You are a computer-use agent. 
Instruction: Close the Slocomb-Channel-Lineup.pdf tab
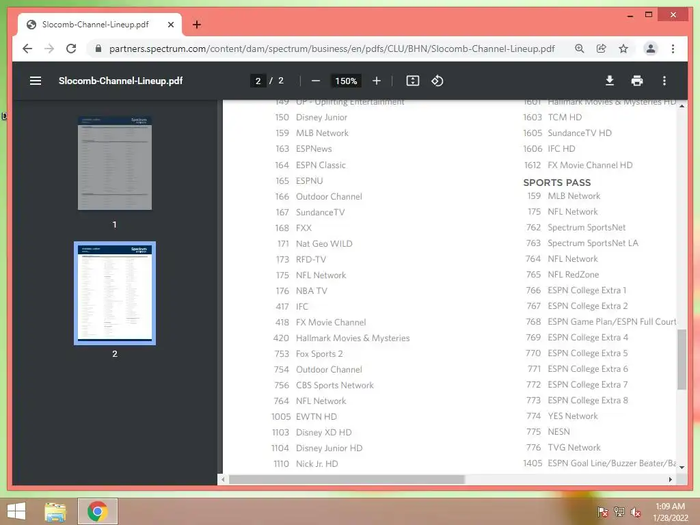tap(170, 25)
